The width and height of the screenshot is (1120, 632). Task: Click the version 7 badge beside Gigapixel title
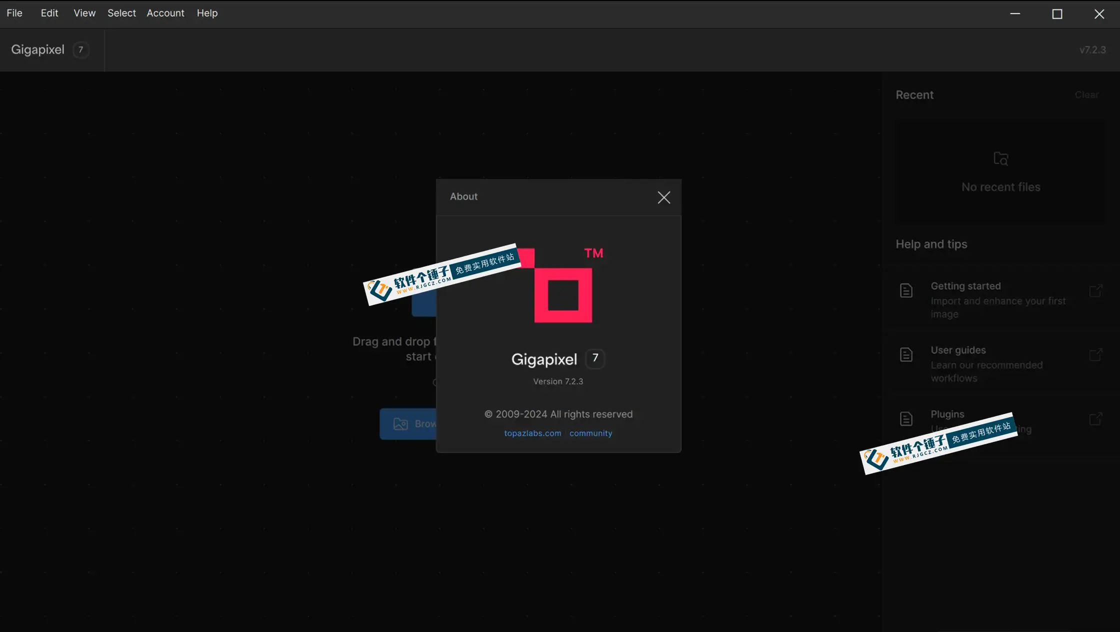tap(80, 50)
